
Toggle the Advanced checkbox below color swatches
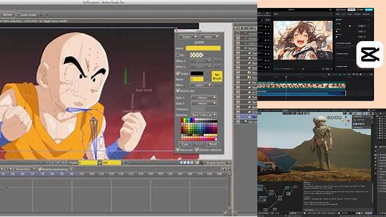tap(178, 149)
